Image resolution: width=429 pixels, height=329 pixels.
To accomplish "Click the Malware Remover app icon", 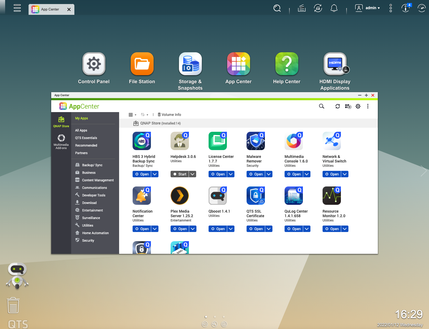I will pyautogui.click(x=256, y=141).
